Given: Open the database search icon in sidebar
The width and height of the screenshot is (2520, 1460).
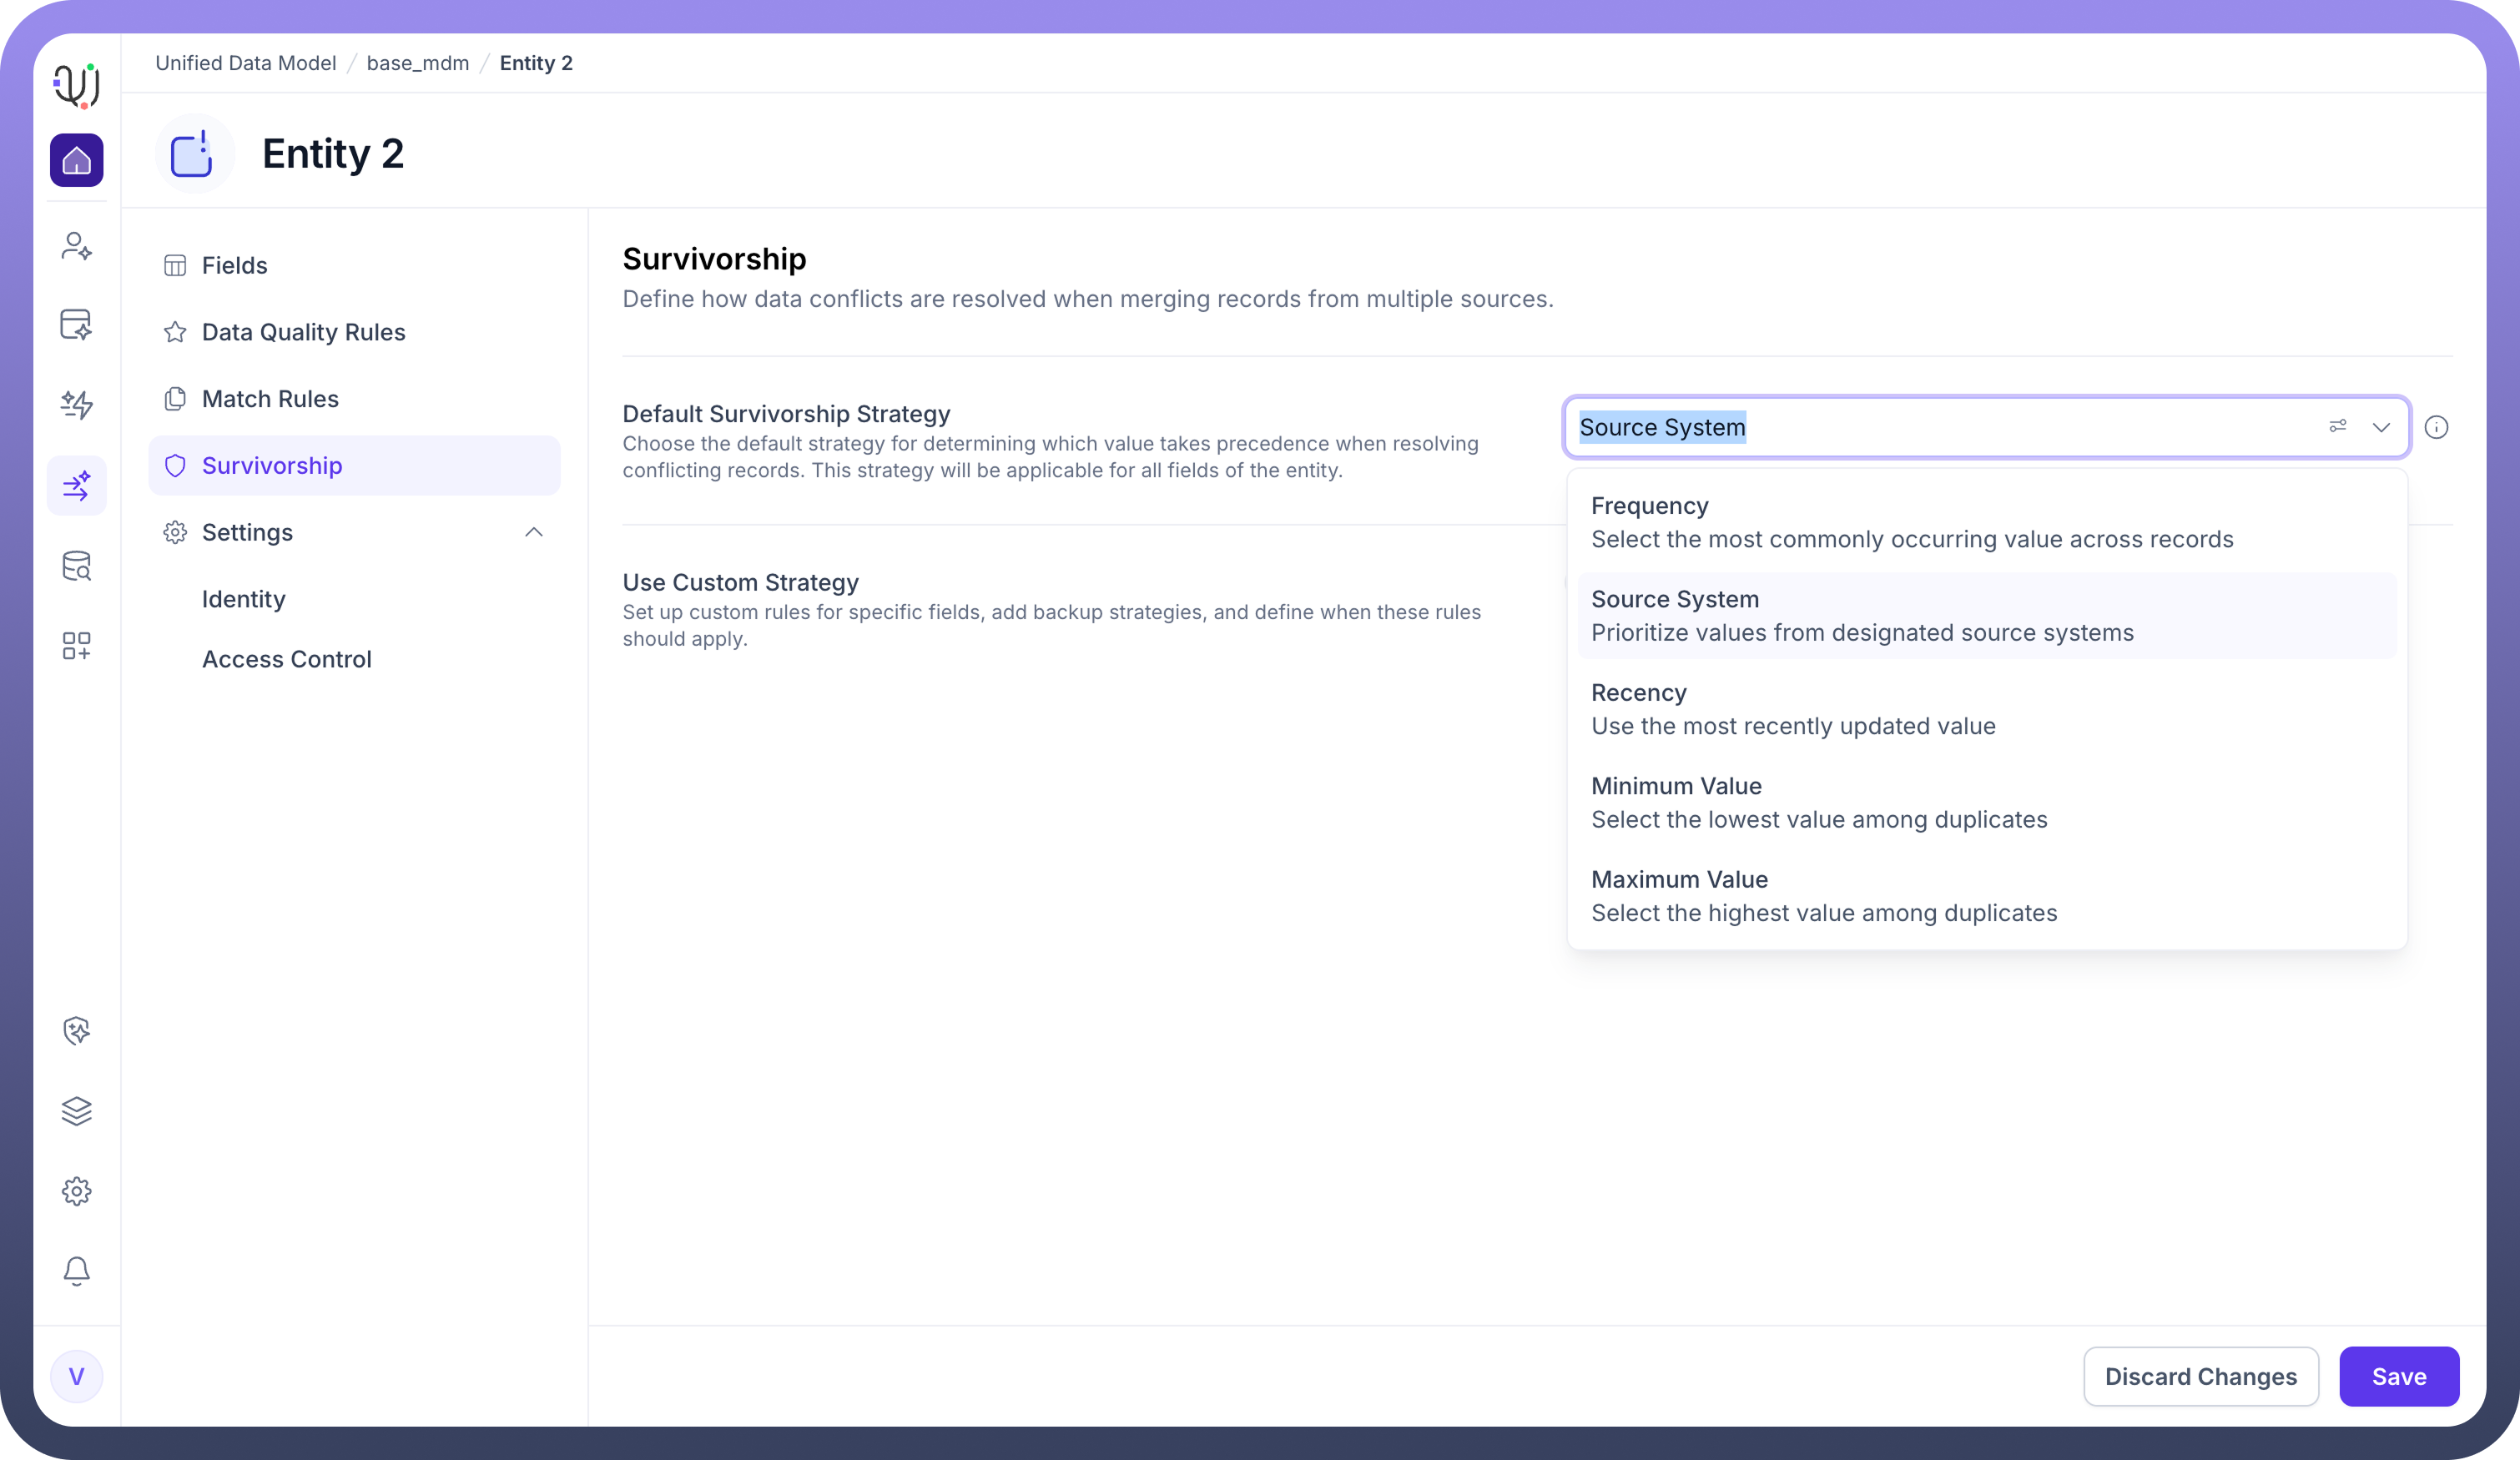Looking at the screenshot, I should tap(76, 566).
